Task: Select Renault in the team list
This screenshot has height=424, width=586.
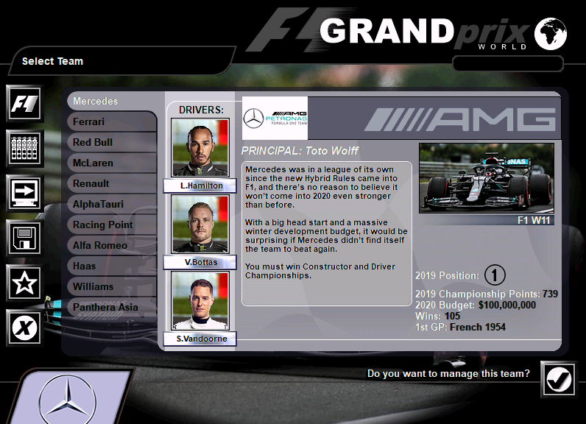Action: [x=112, y=183]
